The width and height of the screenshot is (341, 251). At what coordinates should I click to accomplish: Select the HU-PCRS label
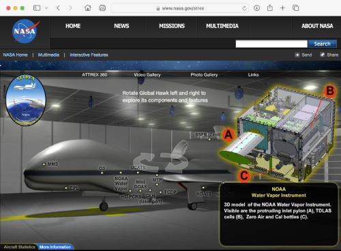click(x=131, y=196)
